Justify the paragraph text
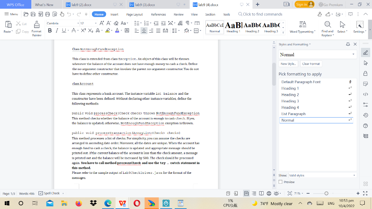This screenshot has width=372, height=209. tap(158, 31)
